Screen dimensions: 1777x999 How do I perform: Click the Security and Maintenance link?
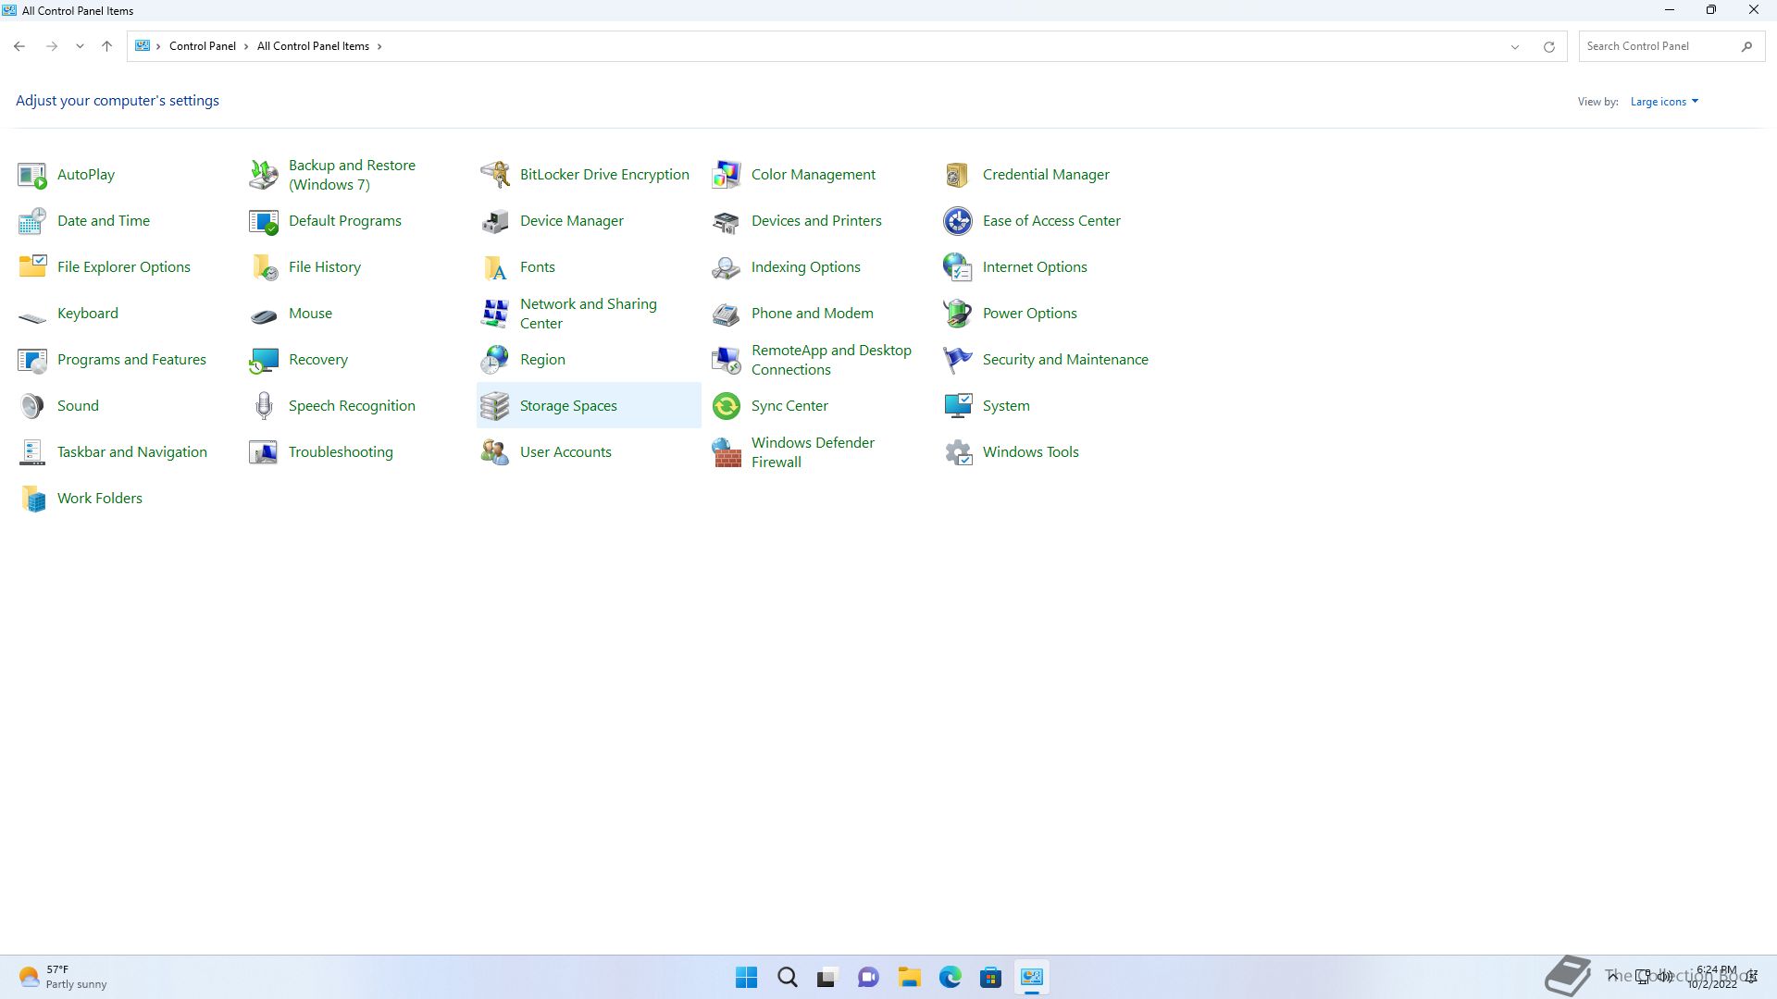(1065, 360)
